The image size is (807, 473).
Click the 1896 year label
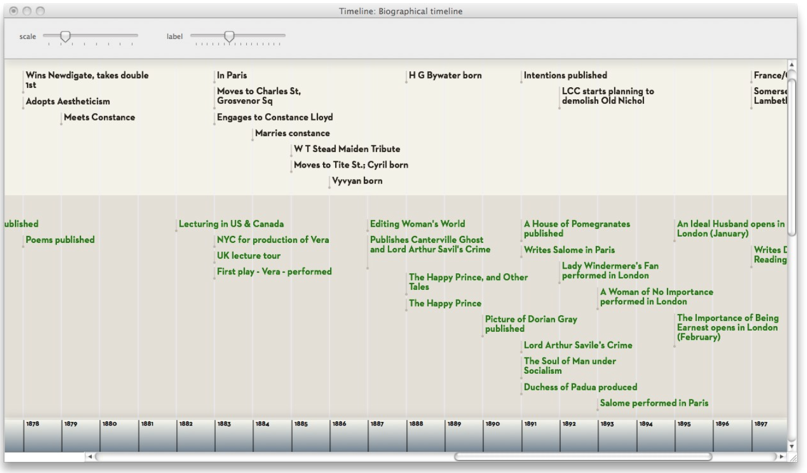(722, 424)
